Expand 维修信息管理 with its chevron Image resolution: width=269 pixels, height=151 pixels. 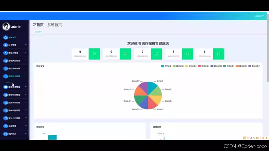26,95
